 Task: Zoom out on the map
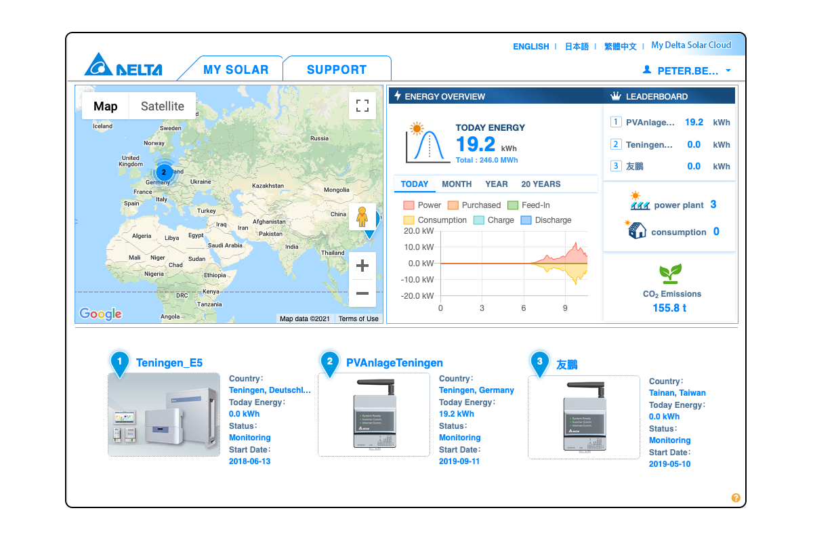(x=362, y=293)
